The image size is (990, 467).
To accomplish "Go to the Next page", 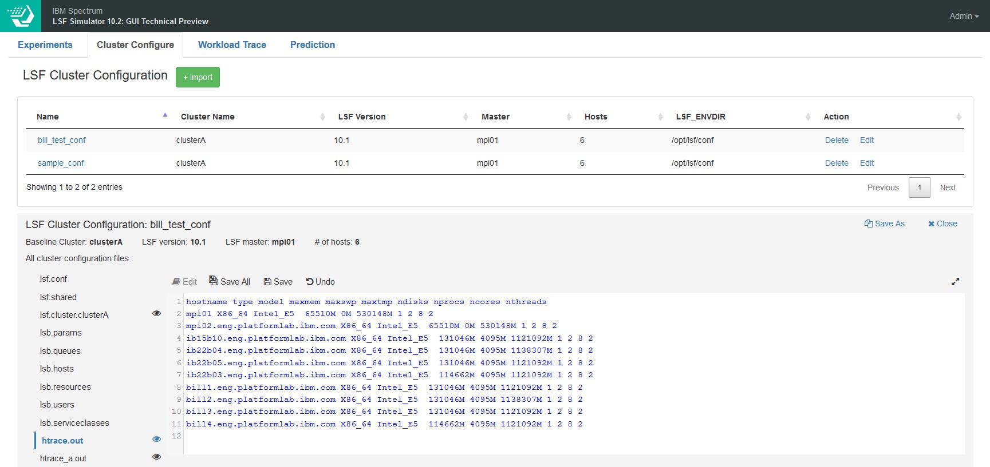I will pyautogui.click(x=948, y=187).
